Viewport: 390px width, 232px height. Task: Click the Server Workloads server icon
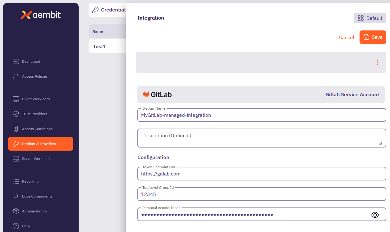point(16,159)
